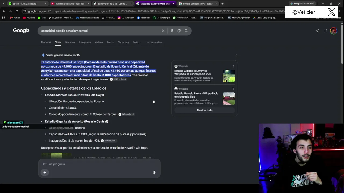This screenshot has width=344, height=193.
Task: Start voice search from the search bar microphone
Action: [x=172, y=31]
